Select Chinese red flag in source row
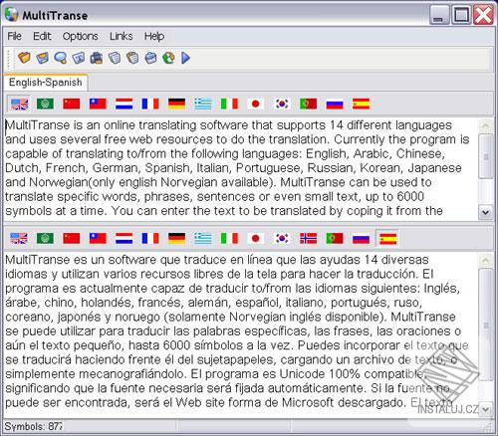 [x=72, y=104]
